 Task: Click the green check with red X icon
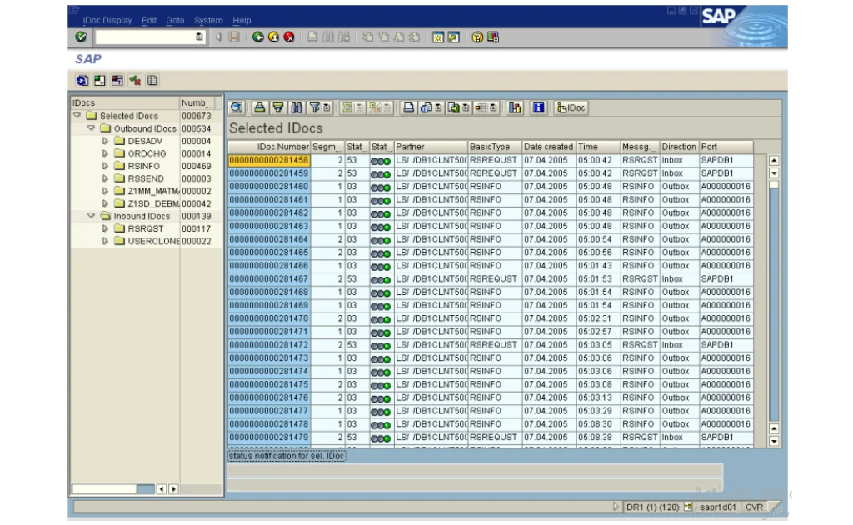[135, 81]
